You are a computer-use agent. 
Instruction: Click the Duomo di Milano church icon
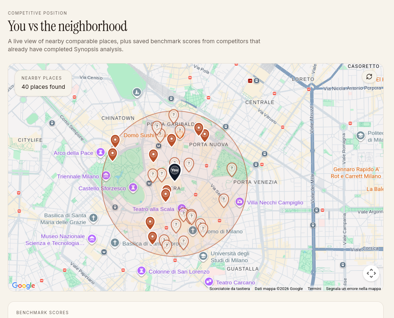[193, 230]
